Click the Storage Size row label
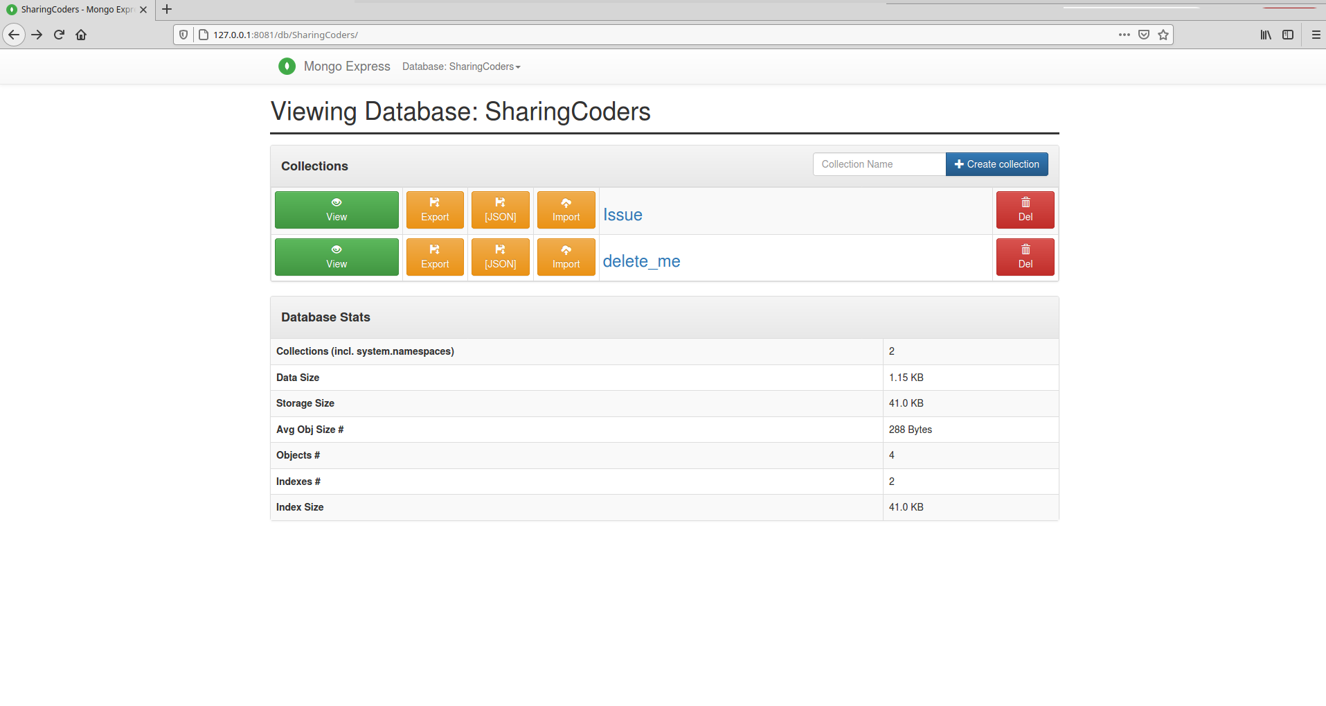1326x706 pixels. (305, 403)
